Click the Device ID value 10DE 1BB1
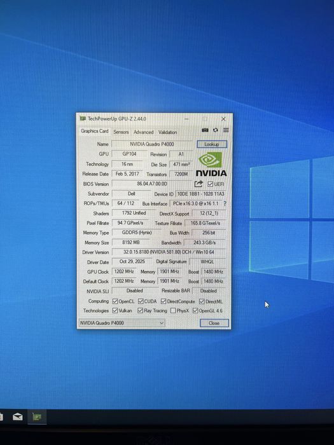Viewport: 334px width, 445px height. pyautogui.click(x=200, y=194)
